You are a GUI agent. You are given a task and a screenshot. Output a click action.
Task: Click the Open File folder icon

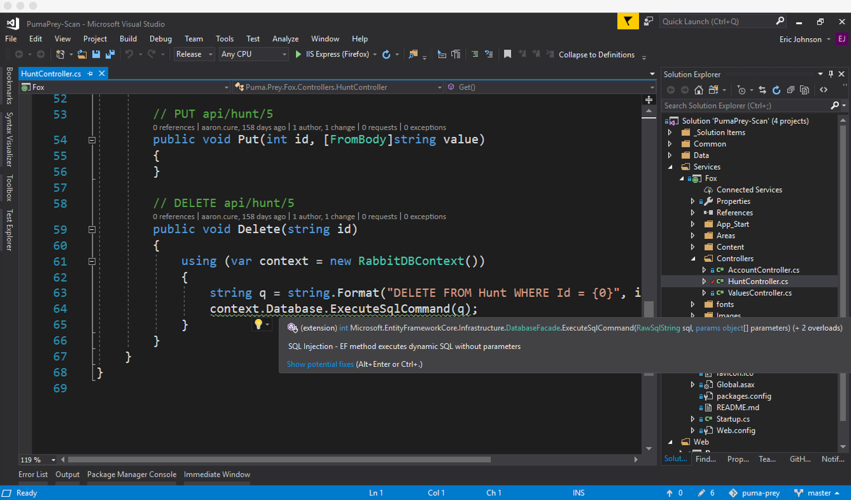(82, 54)
